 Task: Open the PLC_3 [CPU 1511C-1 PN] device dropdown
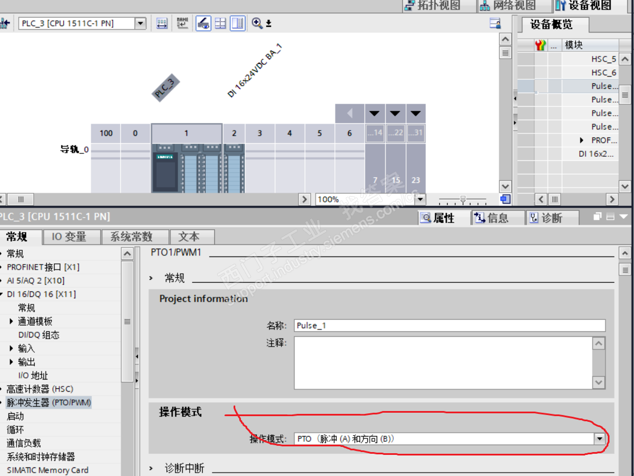140,23
